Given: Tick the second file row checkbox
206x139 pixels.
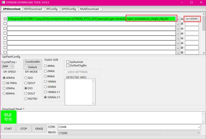Looking at the screenshot, I should click(x=5, y=24).
